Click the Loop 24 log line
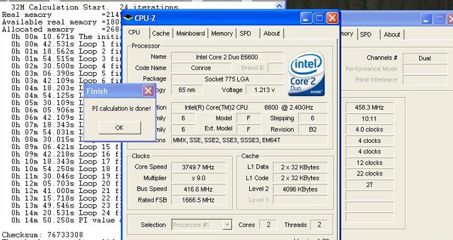Image resolution: width=453 pixels, height=240 pixels. pos(66,212)
